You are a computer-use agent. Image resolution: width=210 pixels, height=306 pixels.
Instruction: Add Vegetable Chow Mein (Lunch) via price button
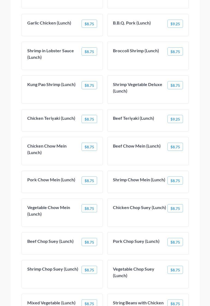[89, 209]
